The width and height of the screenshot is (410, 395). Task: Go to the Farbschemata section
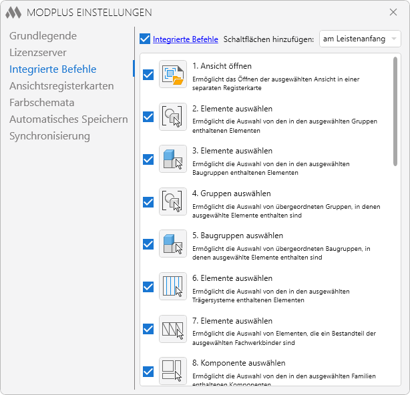[x=42, y=103]
